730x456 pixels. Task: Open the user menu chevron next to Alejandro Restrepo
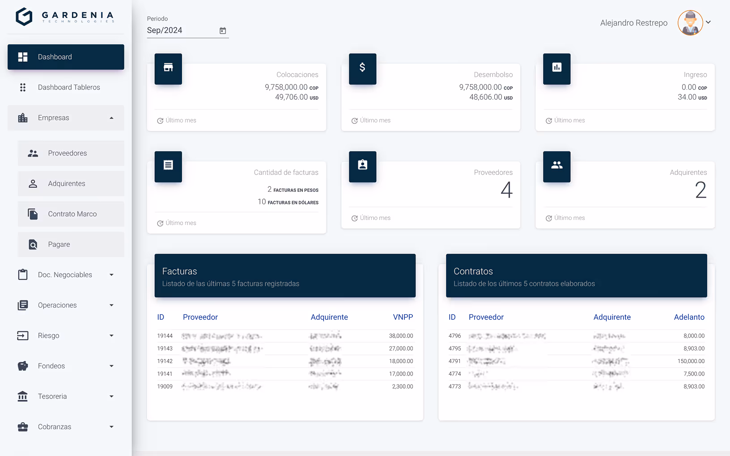(709, 22)
